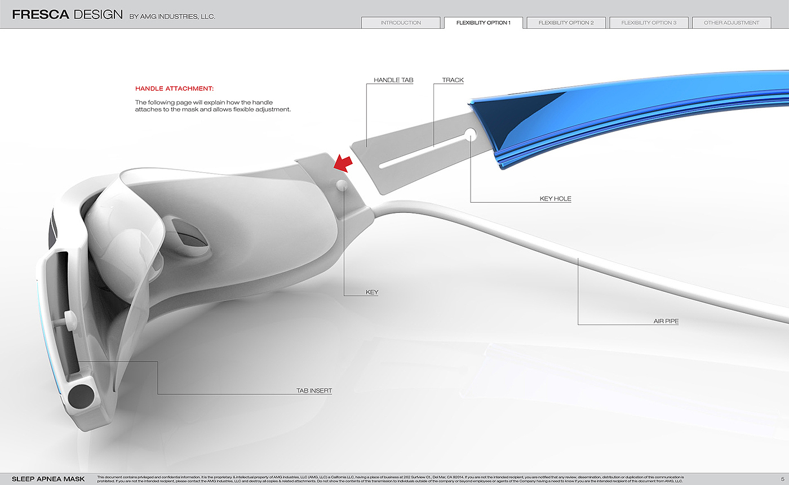Click the 'BY AMG INDUSTRIES, LLC.' text
Screen dimensions: 789x485
click(172, 17)
